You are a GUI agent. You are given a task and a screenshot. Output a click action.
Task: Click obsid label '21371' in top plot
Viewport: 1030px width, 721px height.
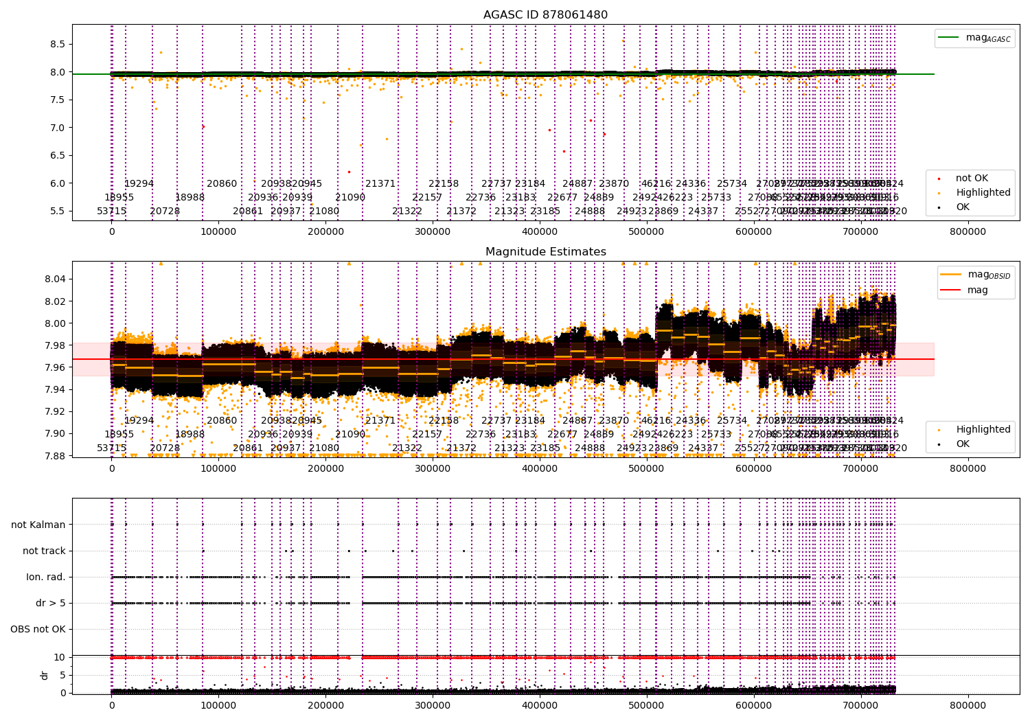(380, 183)
